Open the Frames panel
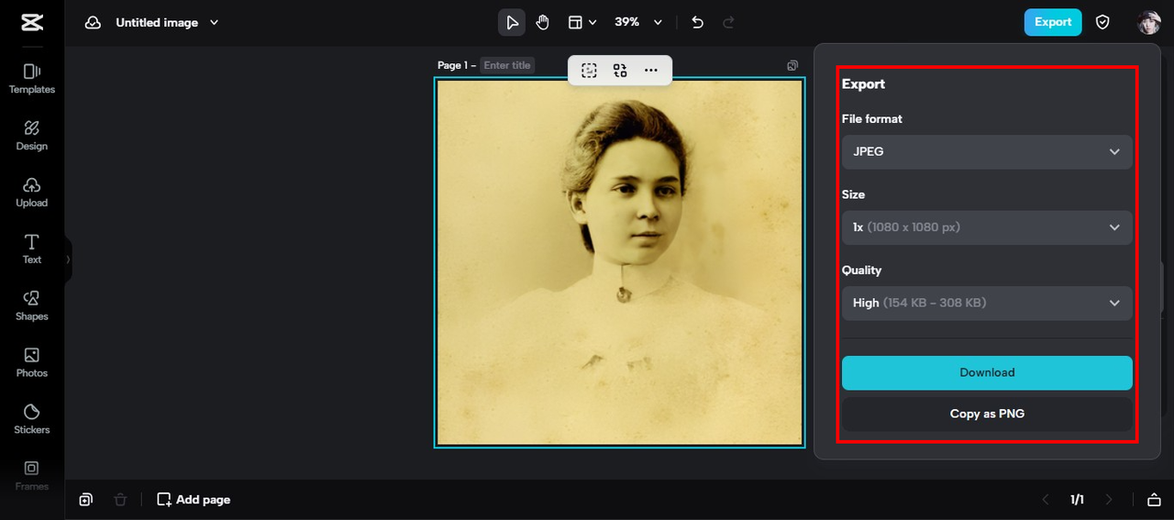Screen dimensions: 1174x520 pos(32,475)
